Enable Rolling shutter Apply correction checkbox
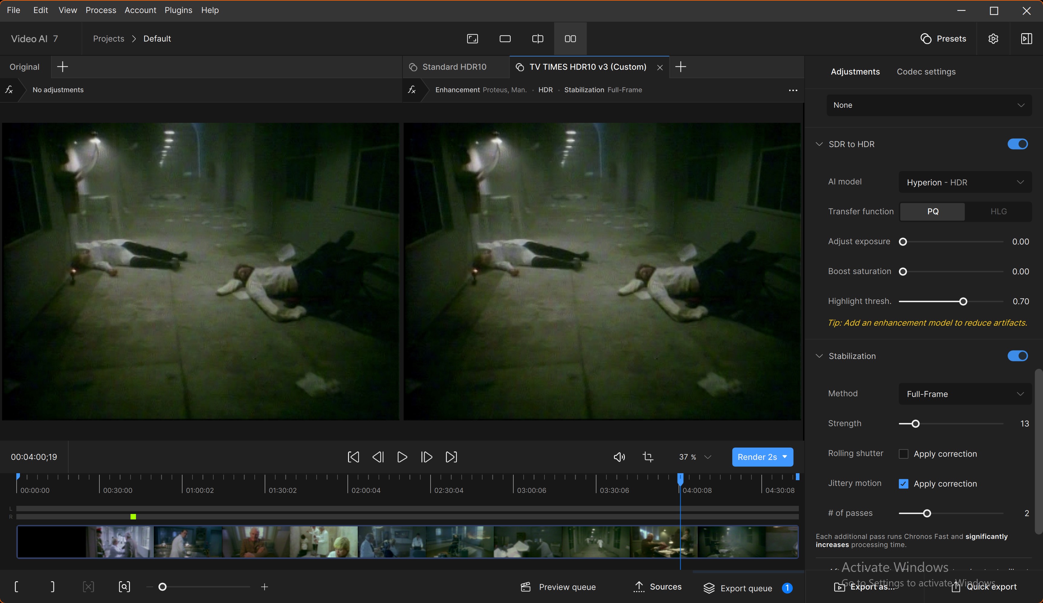 tap(903, 454)
